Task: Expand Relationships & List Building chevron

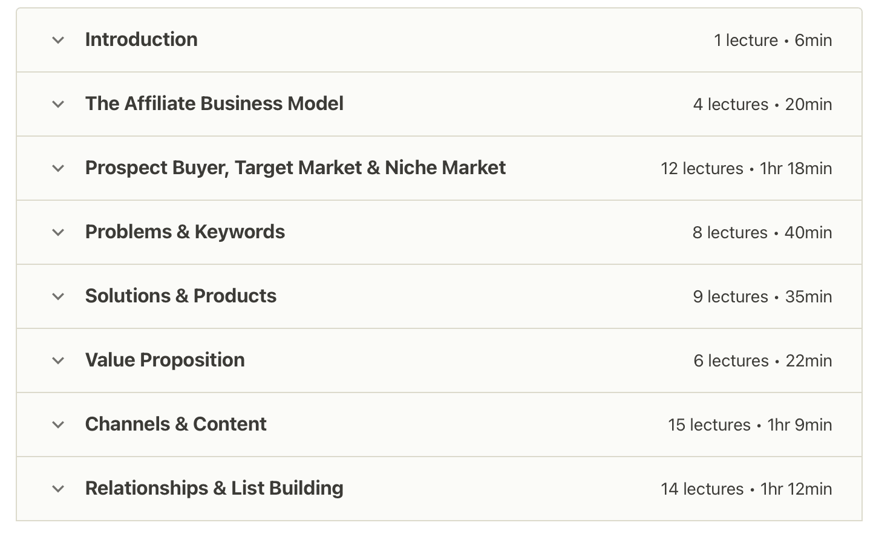Action: click(58, 489)
